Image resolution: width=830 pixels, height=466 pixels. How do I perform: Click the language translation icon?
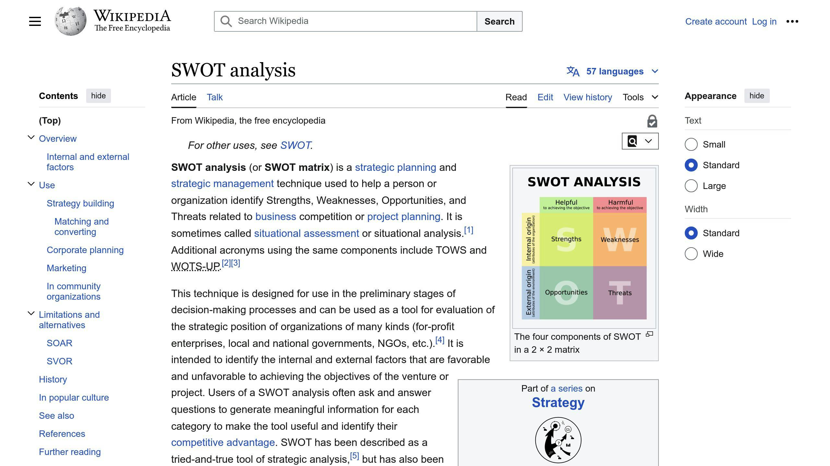[573, 71]
